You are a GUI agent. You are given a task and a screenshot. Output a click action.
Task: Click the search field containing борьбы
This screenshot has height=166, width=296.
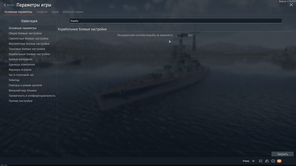coord(176,21)
